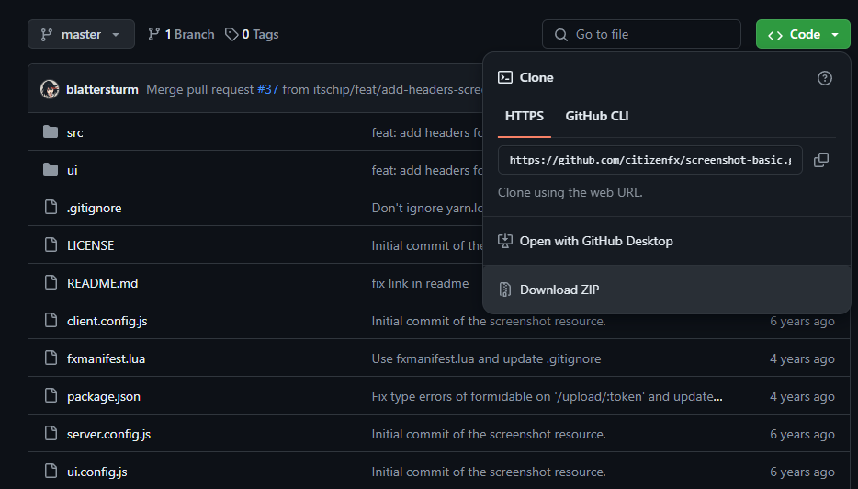Select the clone URL text field

coord(650,160)
